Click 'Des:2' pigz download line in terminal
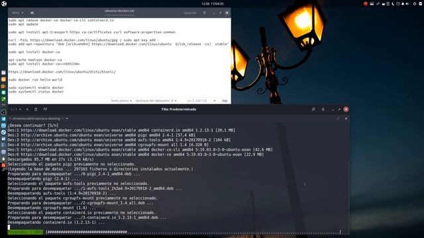The width and height of the screenshot is (424, 238). [x=101, y=135]
